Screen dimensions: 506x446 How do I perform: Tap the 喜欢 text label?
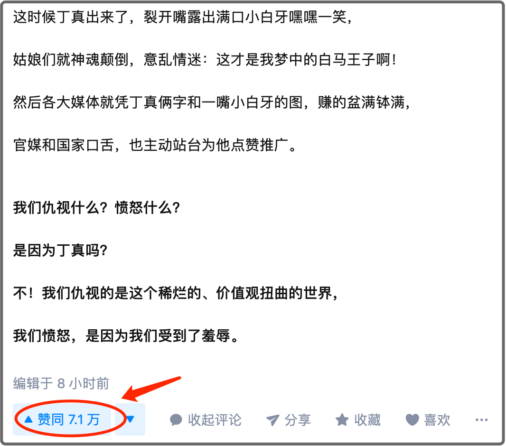437,420
